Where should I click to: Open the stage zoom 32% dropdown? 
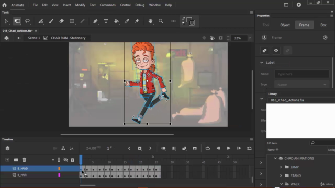[250, 38]
